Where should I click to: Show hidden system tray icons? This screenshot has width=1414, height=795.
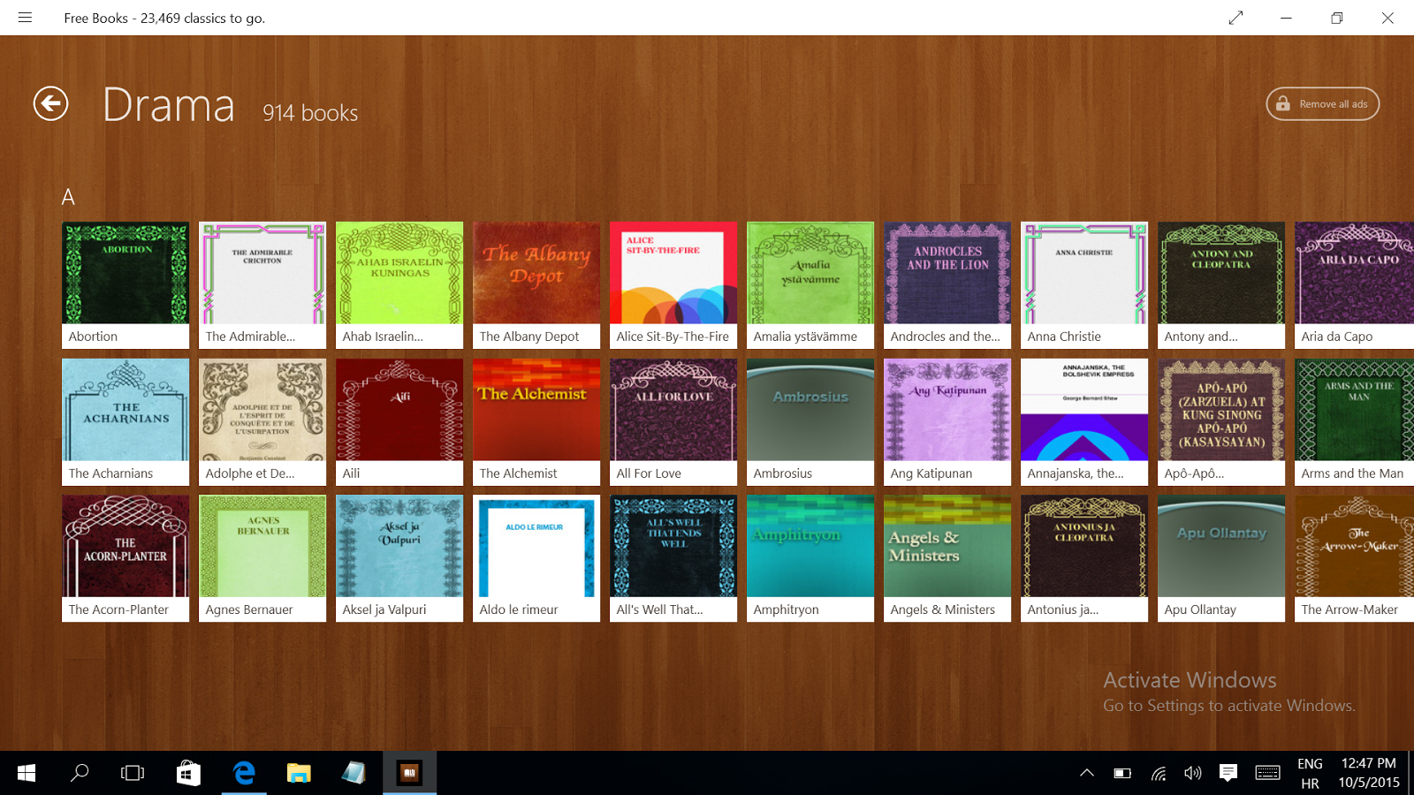point(1087,773)
